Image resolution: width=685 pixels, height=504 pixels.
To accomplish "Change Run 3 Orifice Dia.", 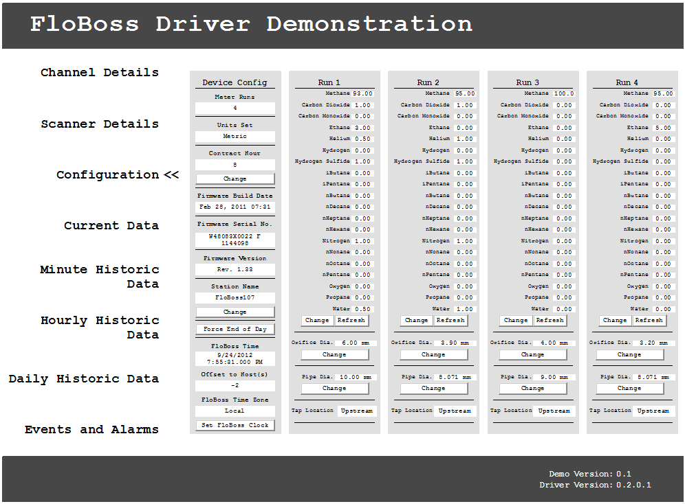I will 533,355.
